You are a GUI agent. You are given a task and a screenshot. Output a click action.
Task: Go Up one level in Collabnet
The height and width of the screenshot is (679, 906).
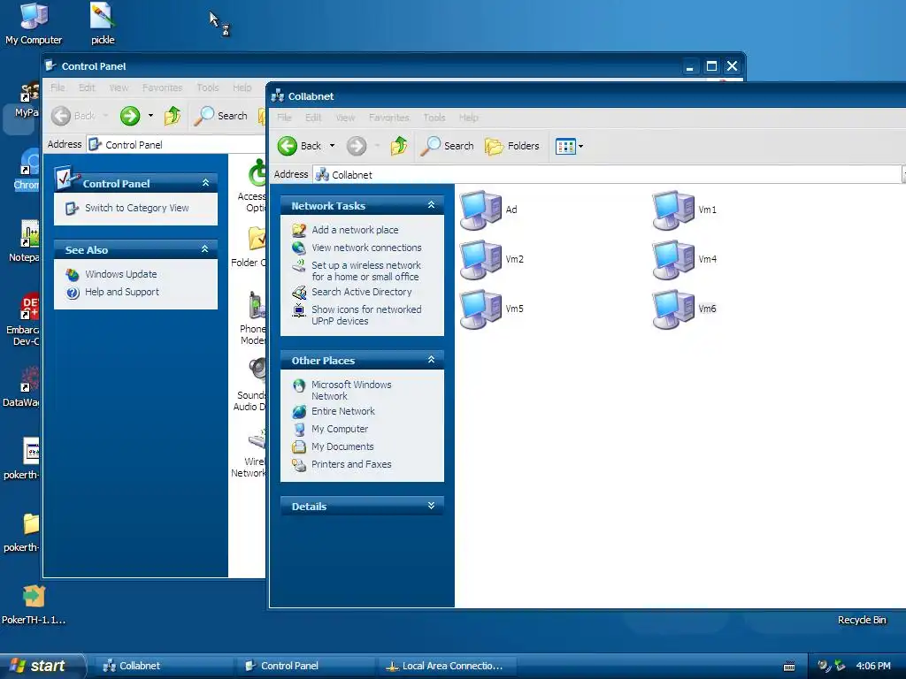tap(399, 146)
